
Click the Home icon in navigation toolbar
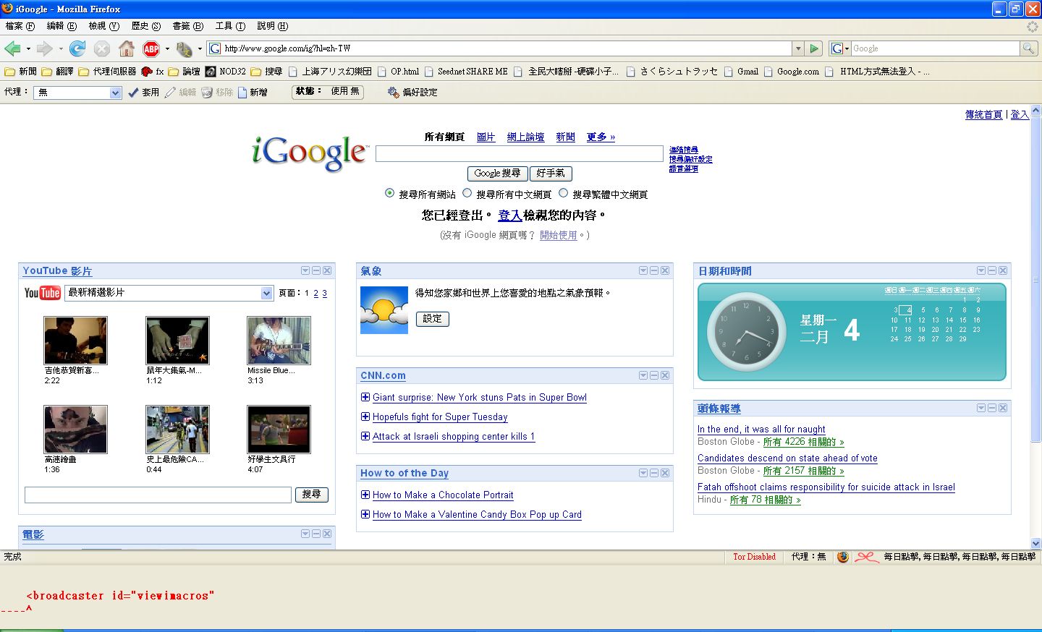coord(127,48)
